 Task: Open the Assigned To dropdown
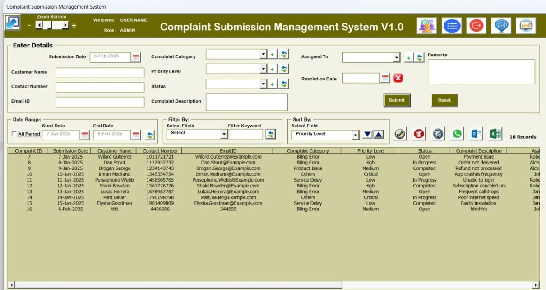pyautogui.click(x=397, y=57)
